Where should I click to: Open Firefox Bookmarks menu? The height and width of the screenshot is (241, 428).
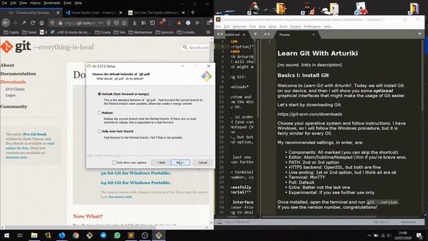[x=52, y=3]
